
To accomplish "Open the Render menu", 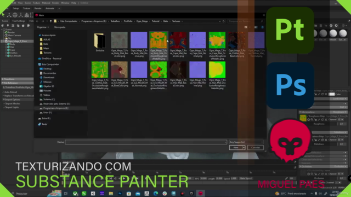I will click(x=55, y=3).
